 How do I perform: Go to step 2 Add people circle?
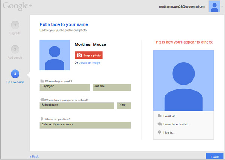15,50
